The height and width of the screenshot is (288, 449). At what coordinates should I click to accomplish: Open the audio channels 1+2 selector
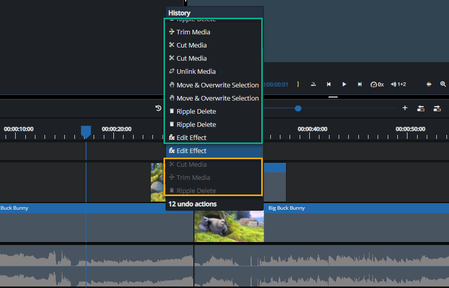pyautogui.click(x=398, y=84)
